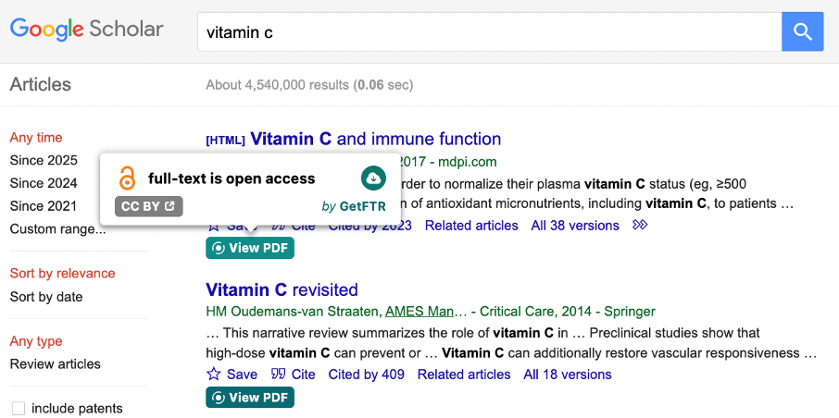Click the Google Scholar logo

coord(86,30)
